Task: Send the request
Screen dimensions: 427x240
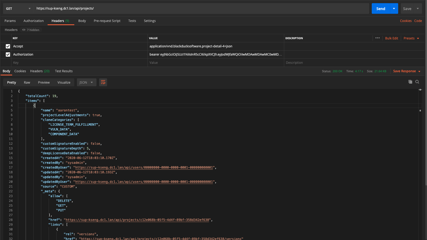Action: tap(381, 8)
